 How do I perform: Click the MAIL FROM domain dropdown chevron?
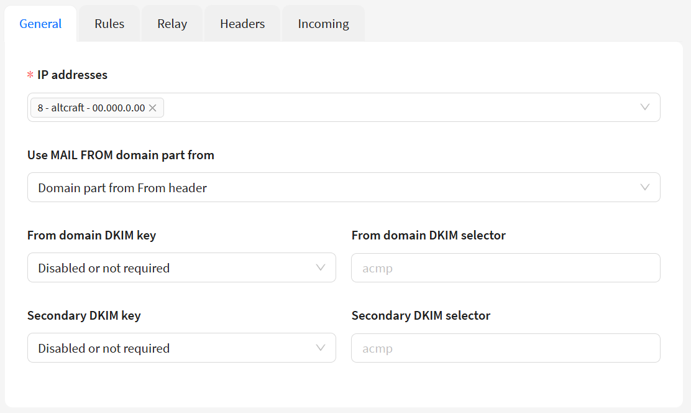point(645,187)
